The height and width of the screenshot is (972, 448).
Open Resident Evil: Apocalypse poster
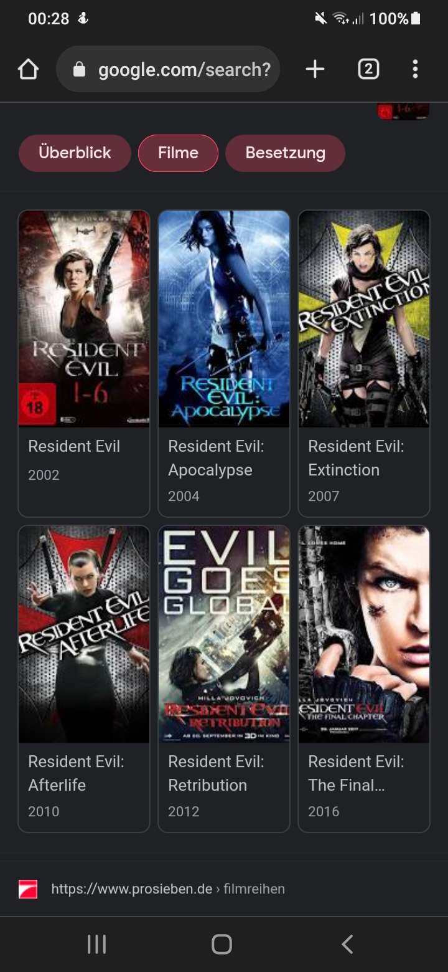[x=224, y=318]
